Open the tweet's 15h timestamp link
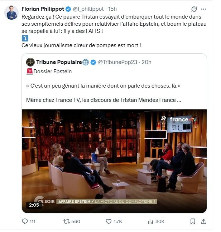 tap(112, 9)
